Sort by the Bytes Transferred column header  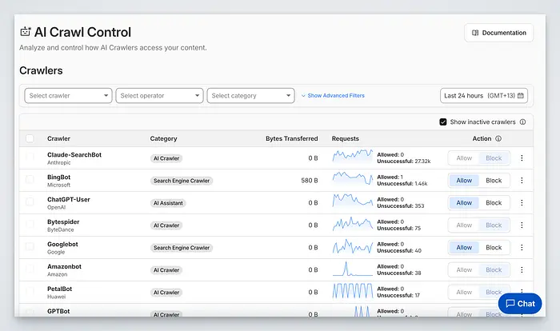291,138
